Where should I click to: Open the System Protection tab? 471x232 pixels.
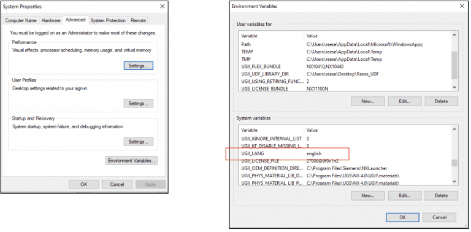[108, 20]
